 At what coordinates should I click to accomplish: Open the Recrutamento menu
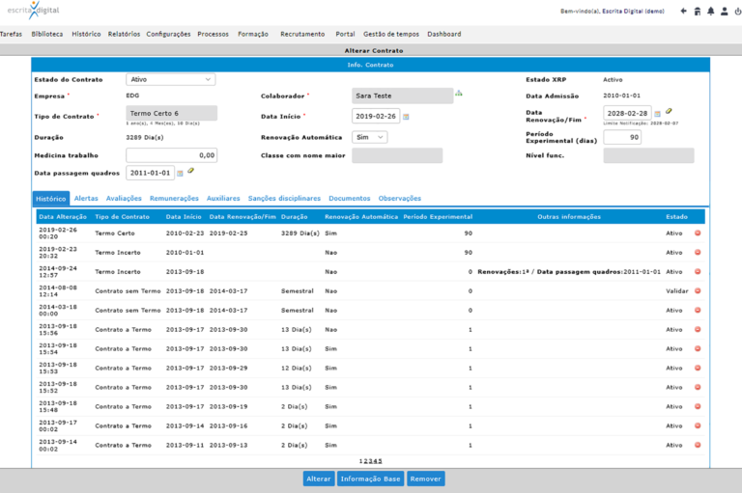[x=302, y=34]
